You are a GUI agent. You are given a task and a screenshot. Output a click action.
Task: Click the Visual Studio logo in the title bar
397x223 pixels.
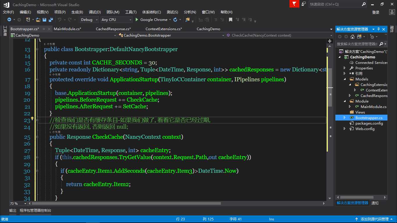pos(6,5)
